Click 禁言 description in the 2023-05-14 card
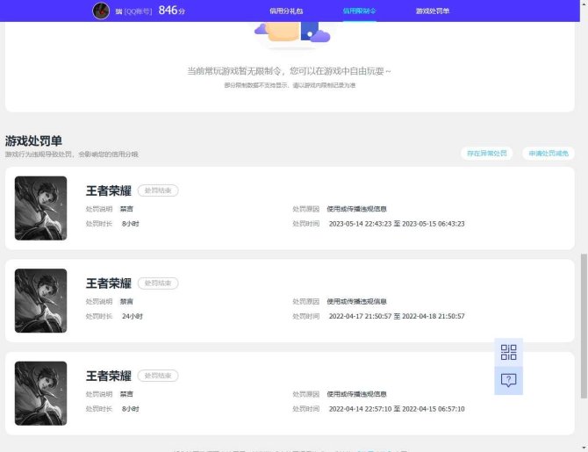This screenshot has height=452, width=588. click(126, 209)
